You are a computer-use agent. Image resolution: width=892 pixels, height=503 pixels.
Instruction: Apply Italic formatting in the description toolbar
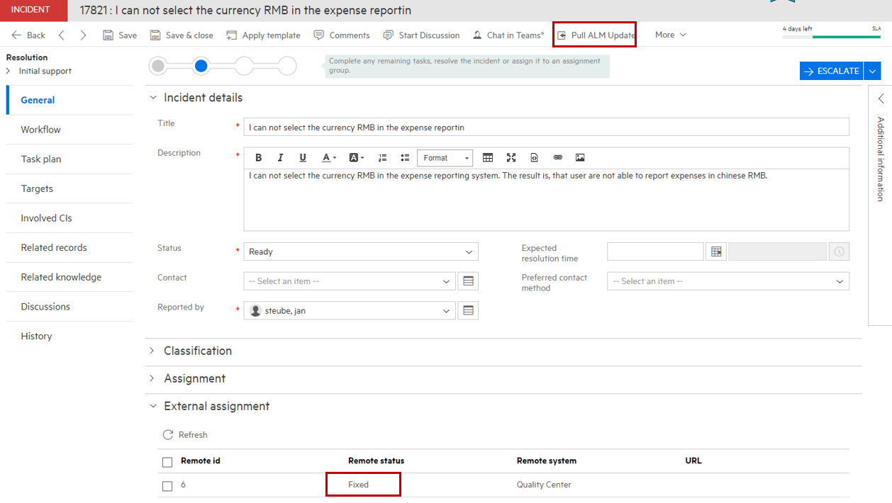coord(277,157)
